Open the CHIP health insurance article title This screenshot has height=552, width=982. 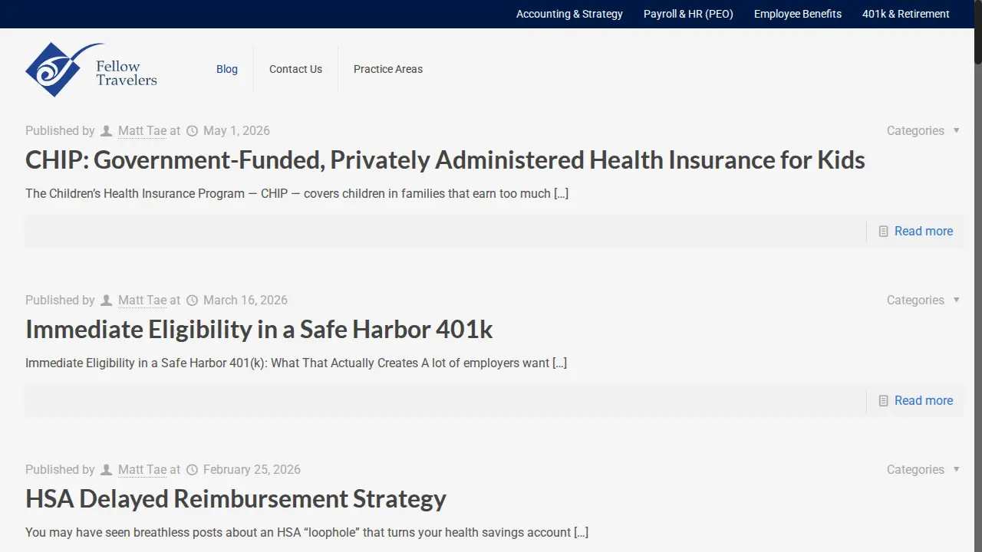coord(445,160)
